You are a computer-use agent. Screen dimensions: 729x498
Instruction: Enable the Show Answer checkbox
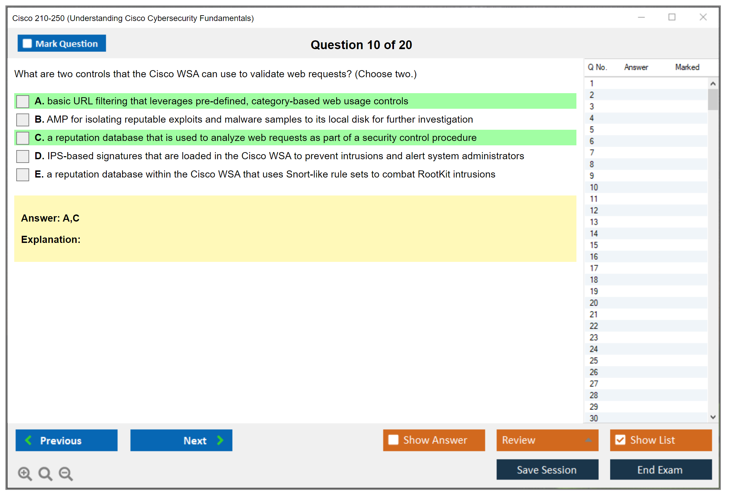point(393,440)
